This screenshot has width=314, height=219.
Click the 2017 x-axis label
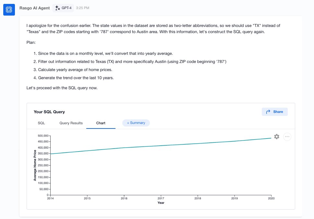[x=161, y=198]
